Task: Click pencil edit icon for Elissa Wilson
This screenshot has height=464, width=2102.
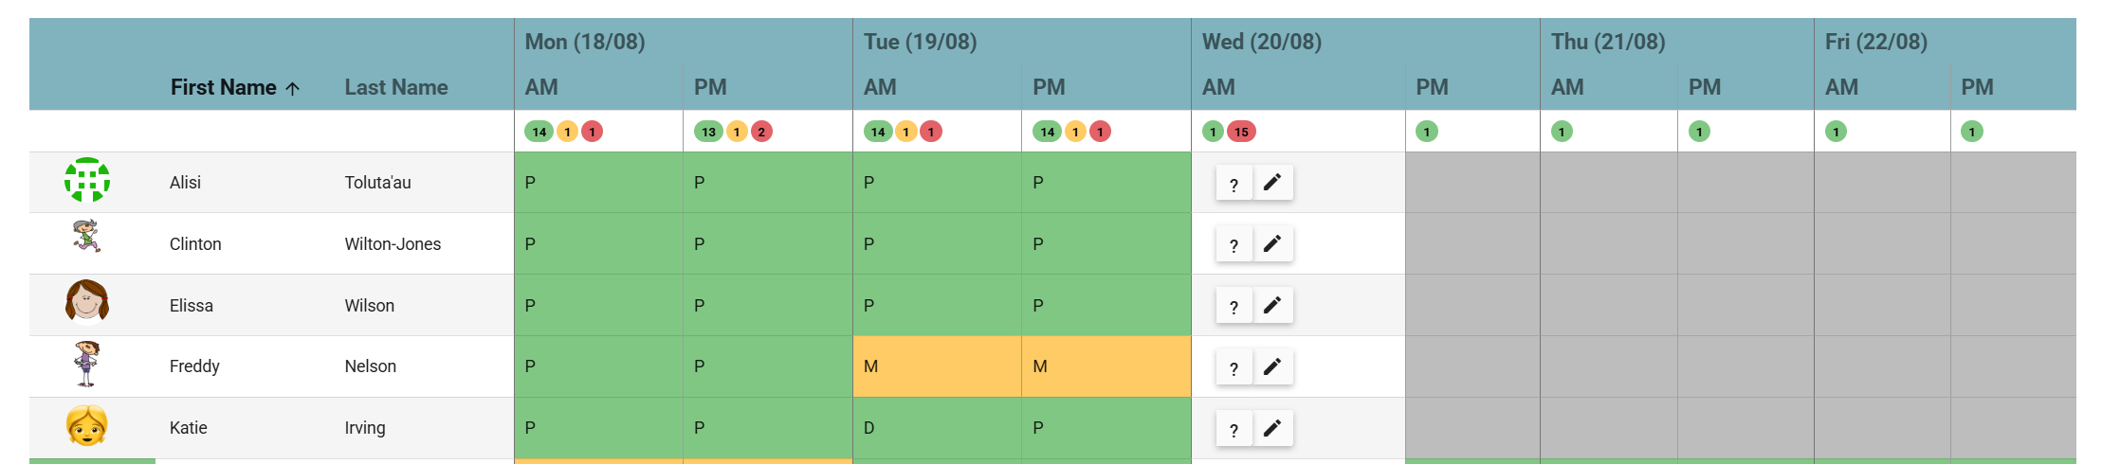Action: [x=1272, y=305]
